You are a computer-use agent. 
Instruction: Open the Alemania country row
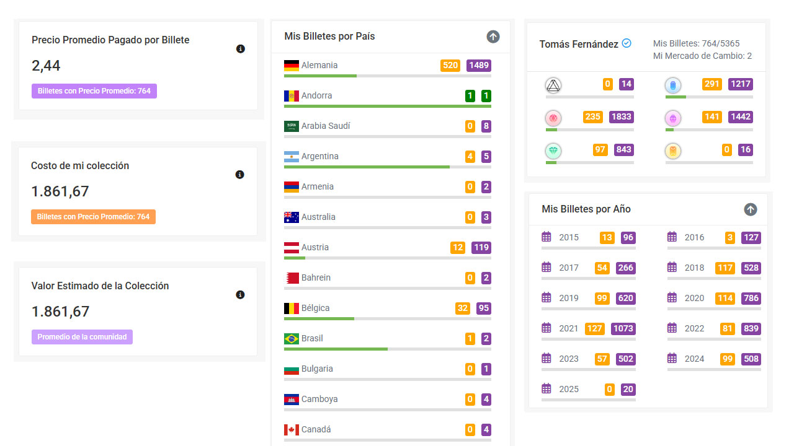319,66
